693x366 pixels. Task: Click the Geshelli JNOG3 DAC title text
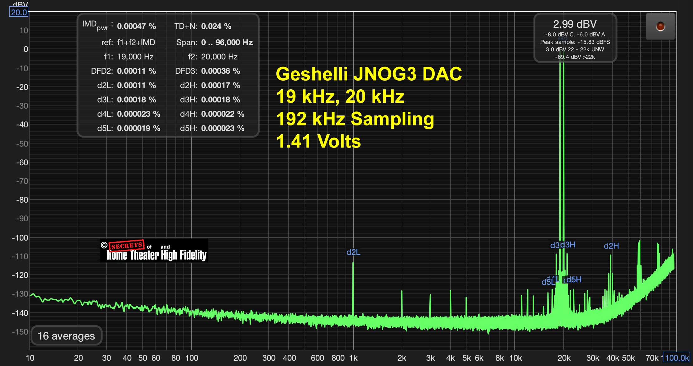pos(369,74)
